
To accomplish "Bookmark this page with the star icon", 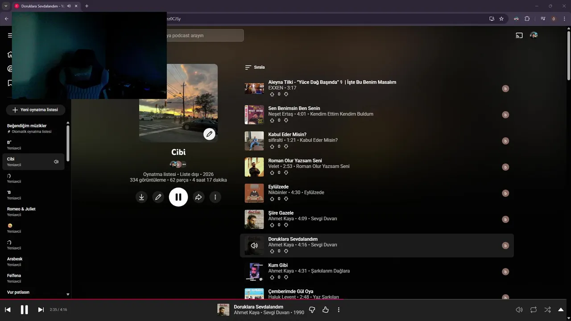I will coord(501,19).
